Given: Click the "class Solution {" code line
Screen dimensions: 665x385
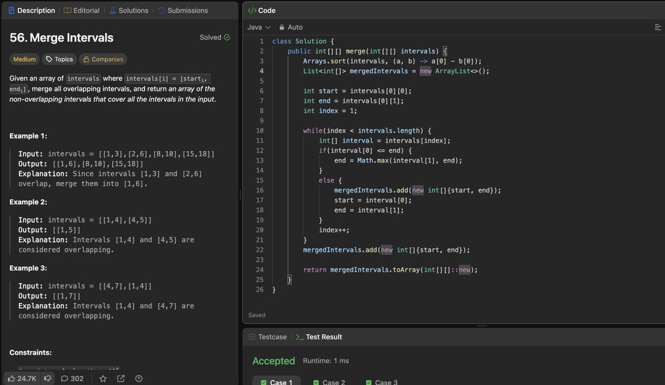Looking at the screenshot, I should (303, 42).
